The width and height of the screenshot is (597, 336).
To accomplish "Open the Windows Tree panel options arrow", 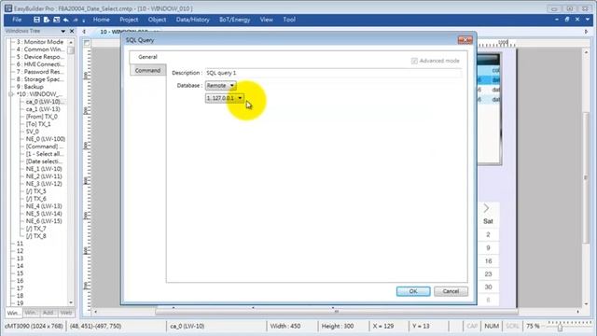I will 62,31.
